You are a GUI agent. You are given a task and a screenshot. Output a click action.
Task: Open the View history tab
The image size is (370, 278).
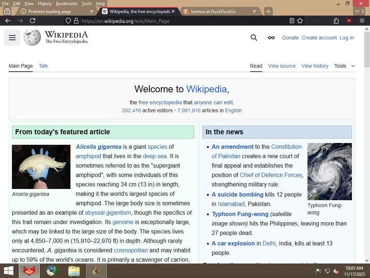point(315,66)
